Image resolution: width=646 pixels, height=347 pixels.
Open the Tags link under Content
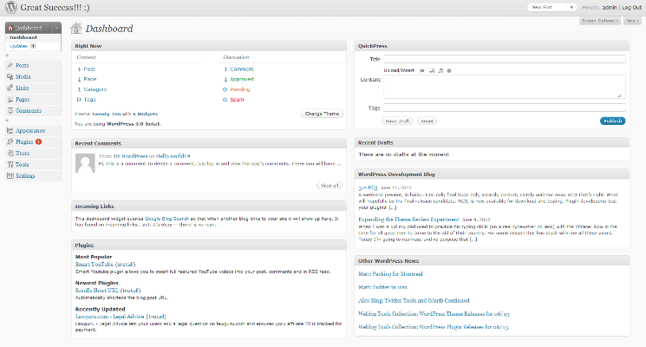[89, 99]
